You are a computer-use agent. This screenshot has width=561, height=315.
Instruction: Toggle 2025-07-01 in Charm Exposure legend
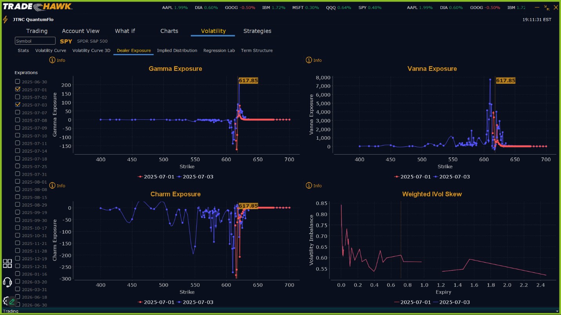(x=156, y=302)
